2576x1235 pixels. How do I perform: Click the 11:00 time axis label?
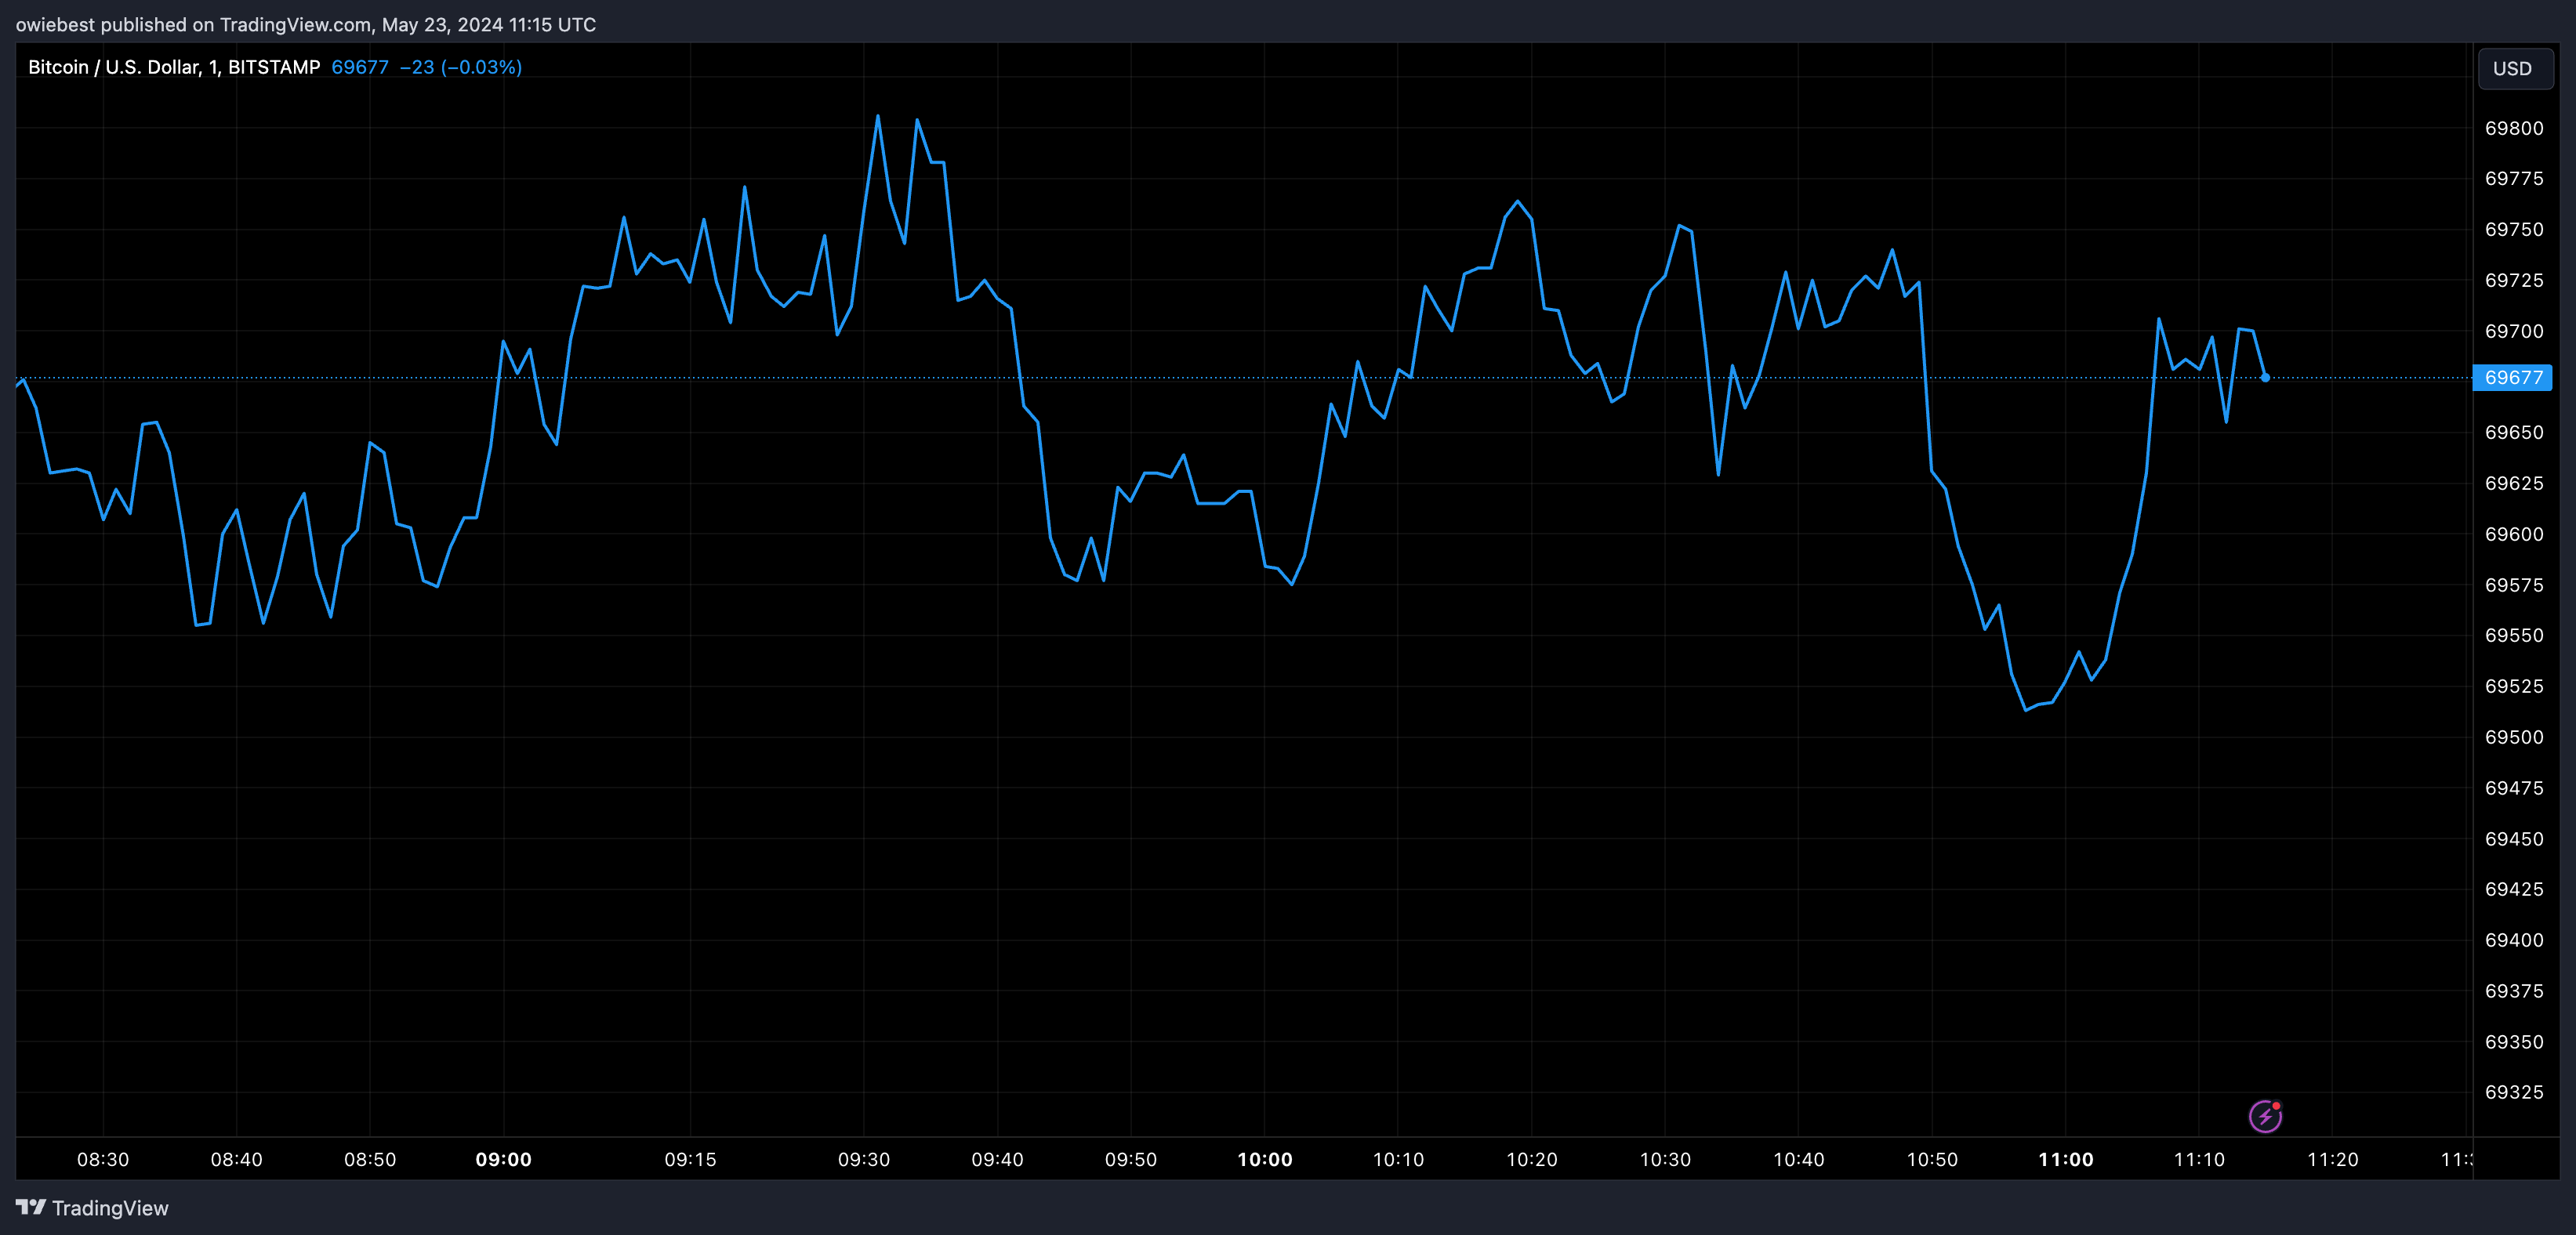click(2065, 1160)
